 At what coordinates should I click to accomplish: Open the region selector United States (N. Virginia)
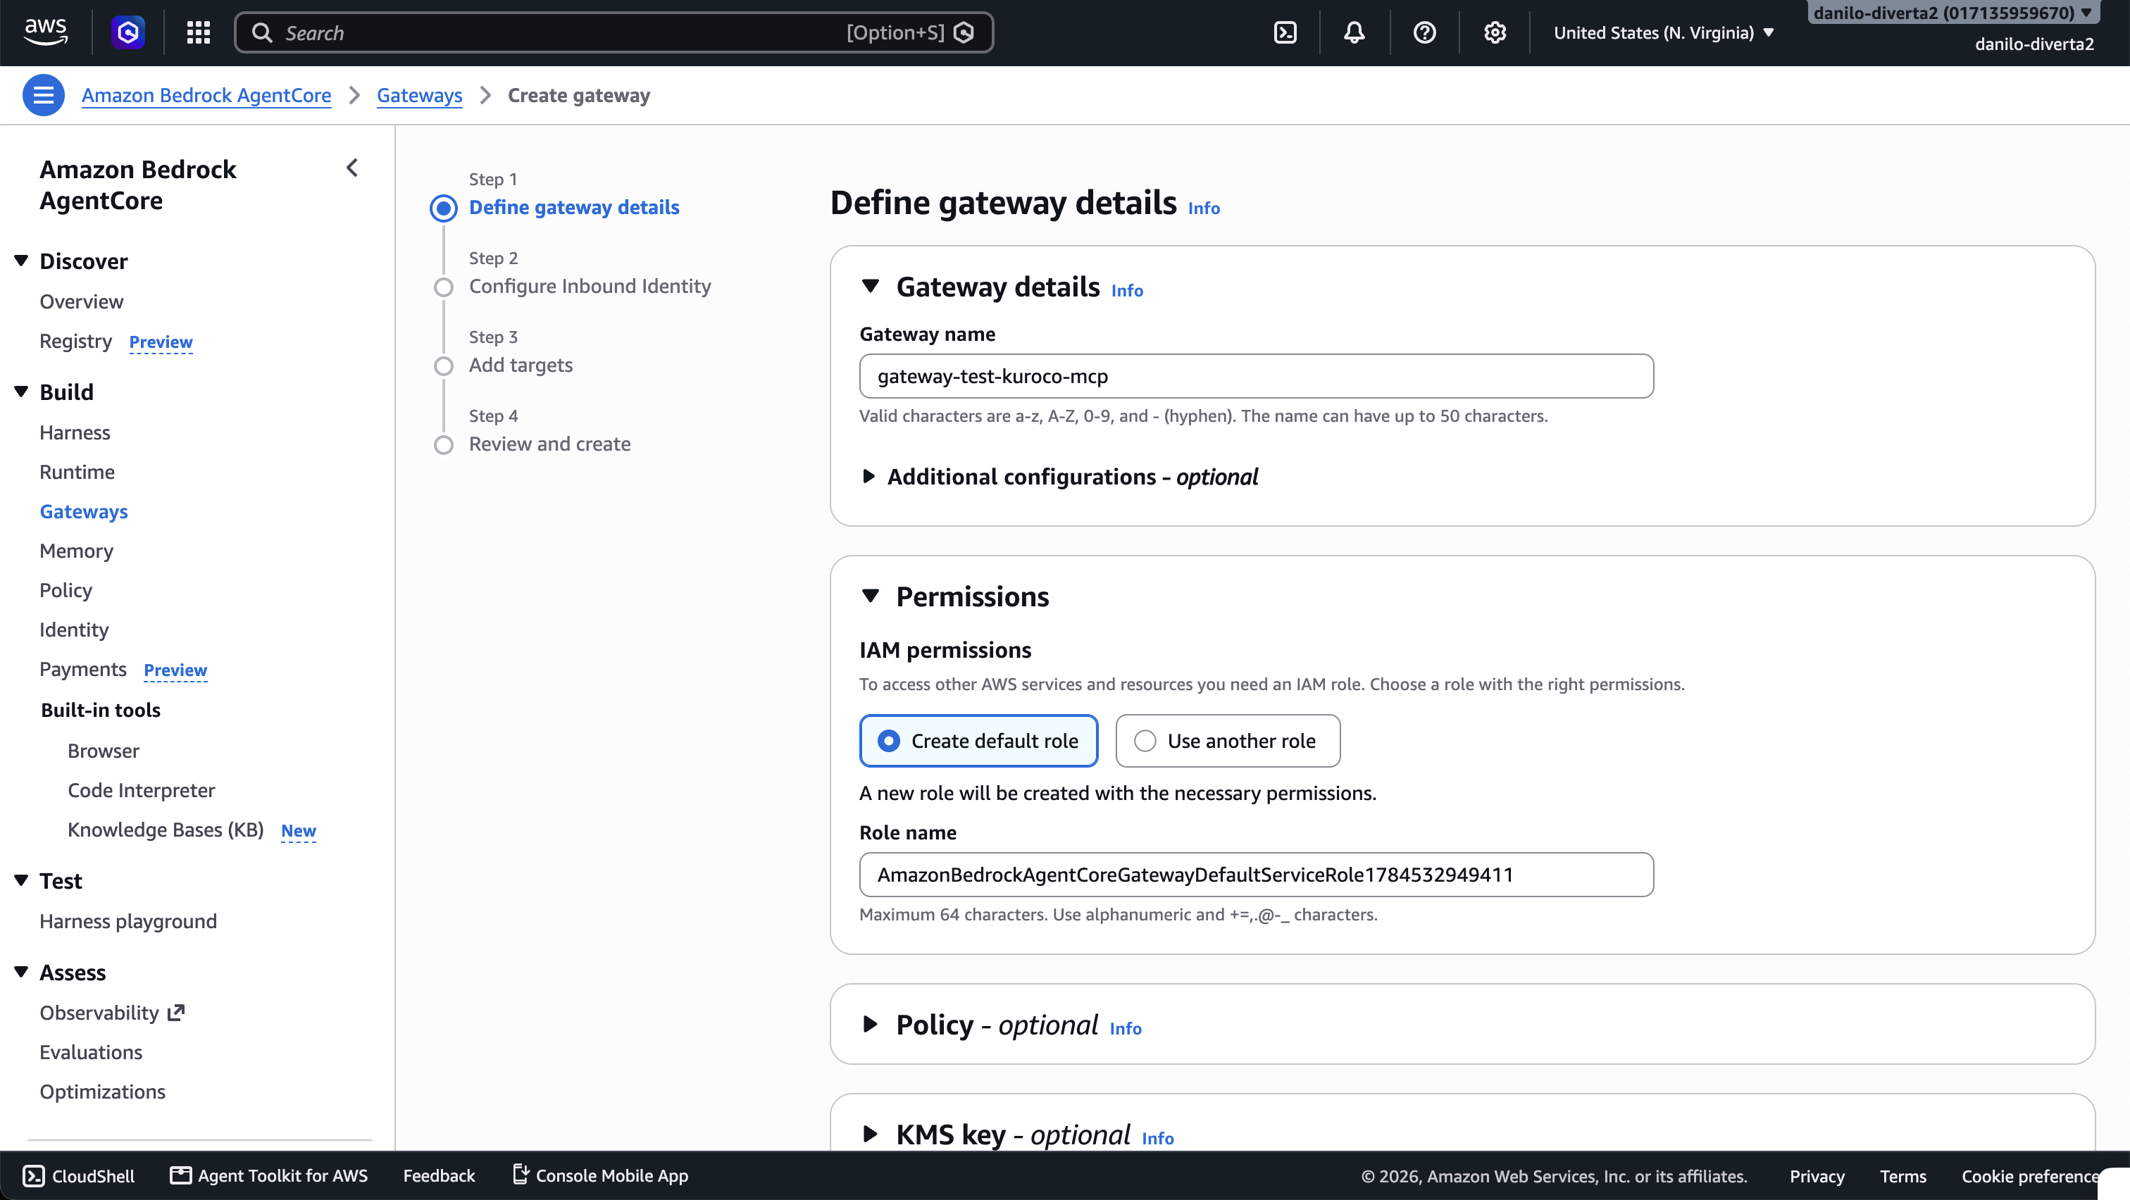click(1664, 32)
